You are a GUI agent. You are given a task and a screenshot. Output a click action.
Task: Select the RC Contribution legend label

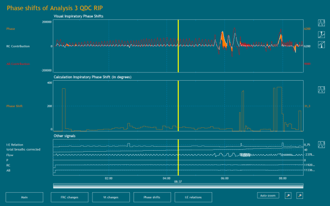(x=18, y=46)
